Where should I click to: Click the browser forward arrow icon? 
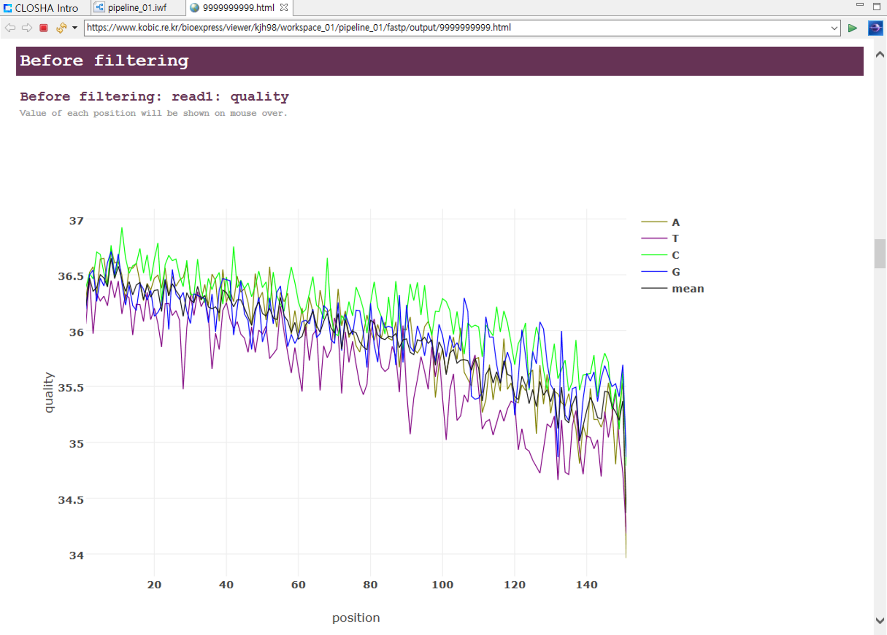click(27, 28)
